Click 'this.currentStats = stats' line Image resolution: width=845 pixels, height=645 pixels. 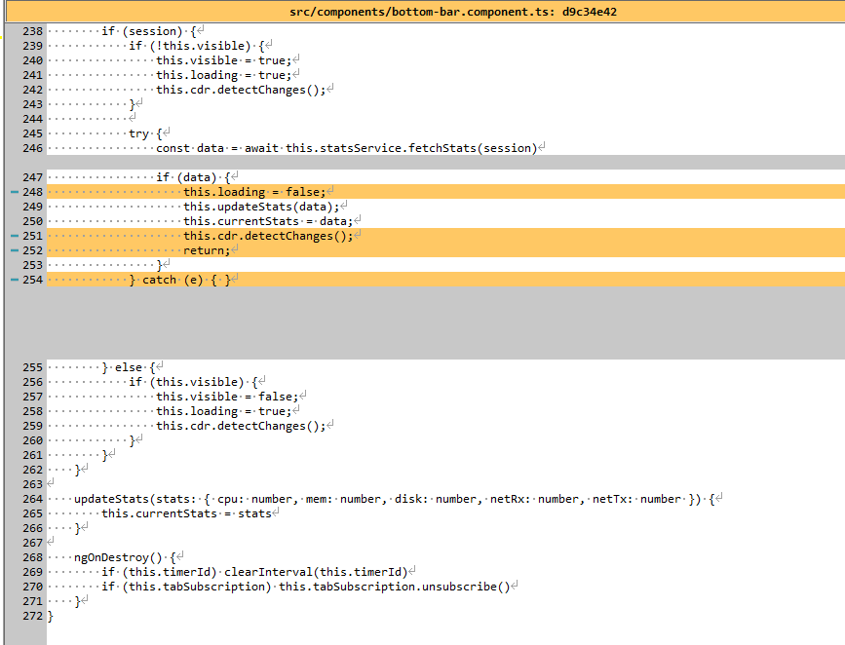[x=186, y=513]
